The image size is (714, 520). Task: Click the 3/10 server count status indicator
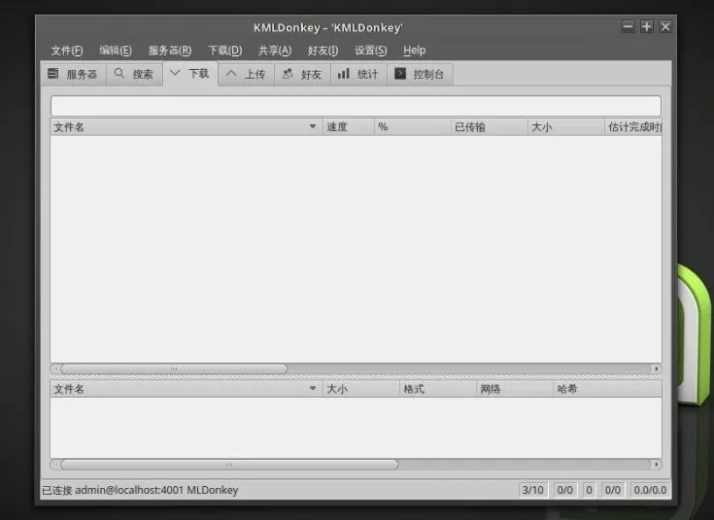click(532, 490)
